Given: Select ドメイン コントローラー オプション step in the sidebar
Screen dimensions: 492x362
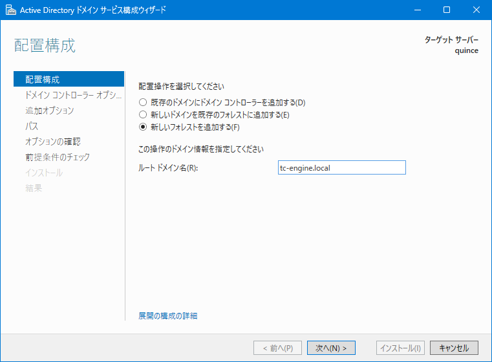Looking at the screenshot, I should pyautogui.click(x=69, y=95).
